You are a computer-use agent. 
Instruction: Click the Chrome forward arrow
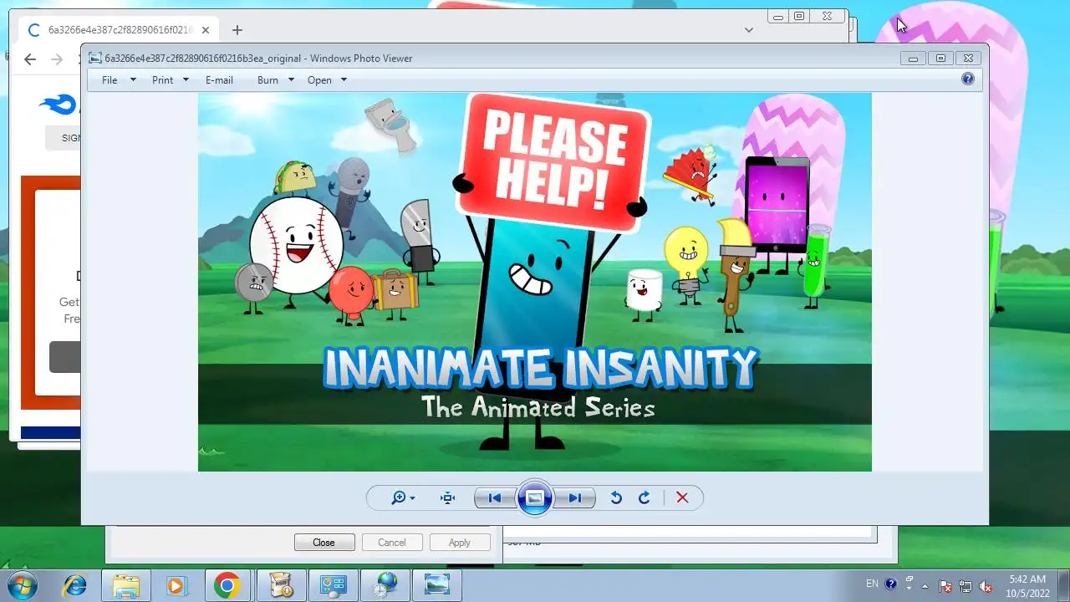pyautogui.click(x=57, y=59)
